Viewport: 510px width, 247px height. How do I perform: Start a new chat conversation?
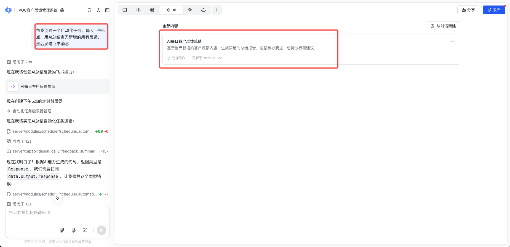[89, 10]
